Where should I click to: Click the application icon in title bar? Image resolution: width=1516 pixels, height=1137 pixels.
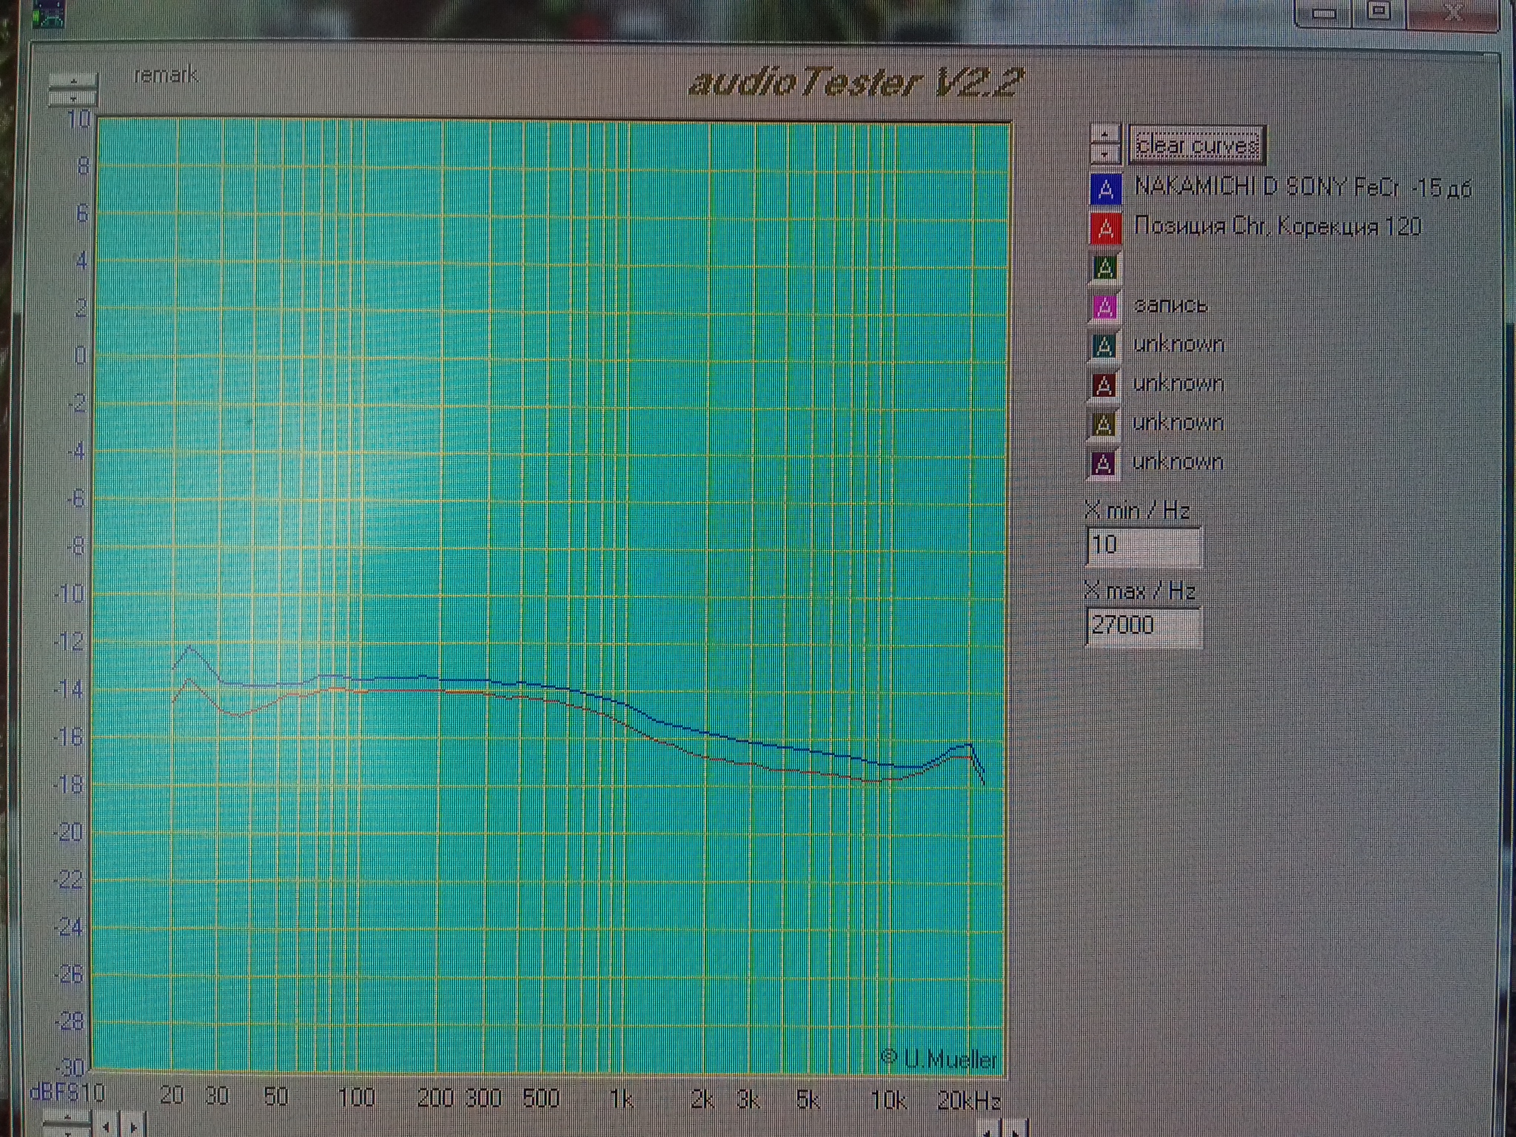coord(49,13)
